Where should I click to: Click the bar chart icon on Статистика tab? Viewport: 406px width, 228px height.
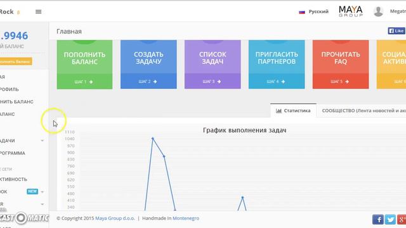[278, 111]
